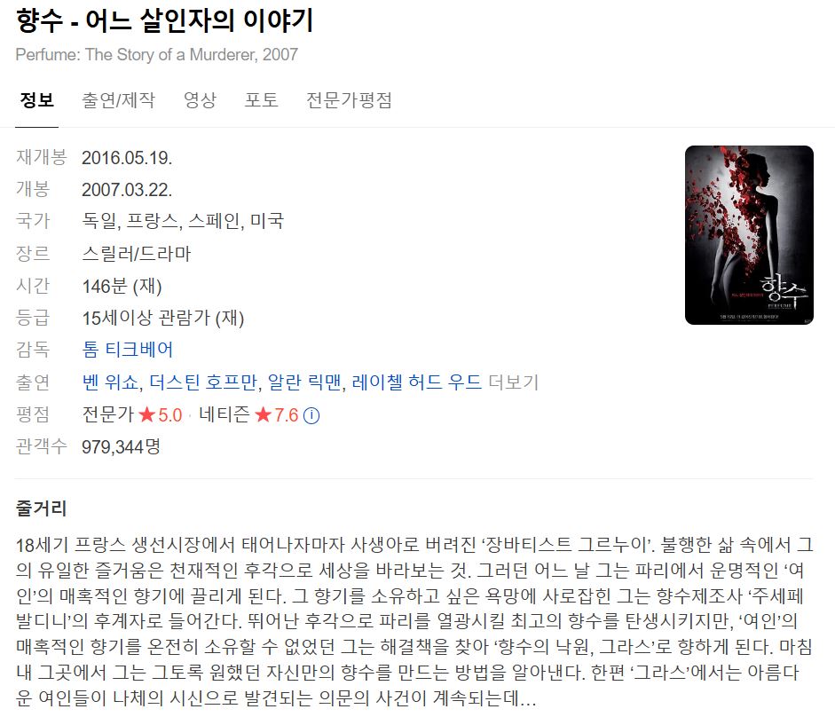Go to the 포토 tab
The width and height of the screenshot is (835, 717).
click(x=261, y=100)
